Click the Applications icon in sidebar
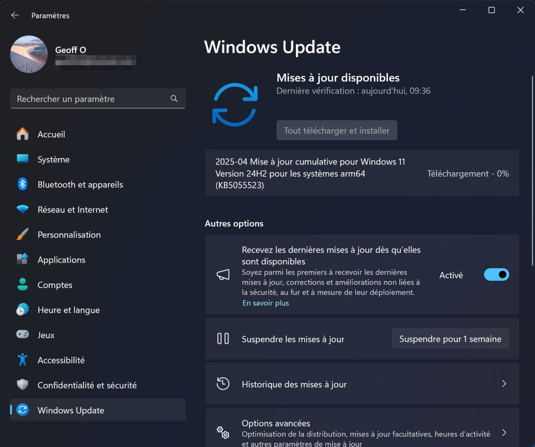Image resolution: width=535 pixels, height=447 pixels. (22, 259)
